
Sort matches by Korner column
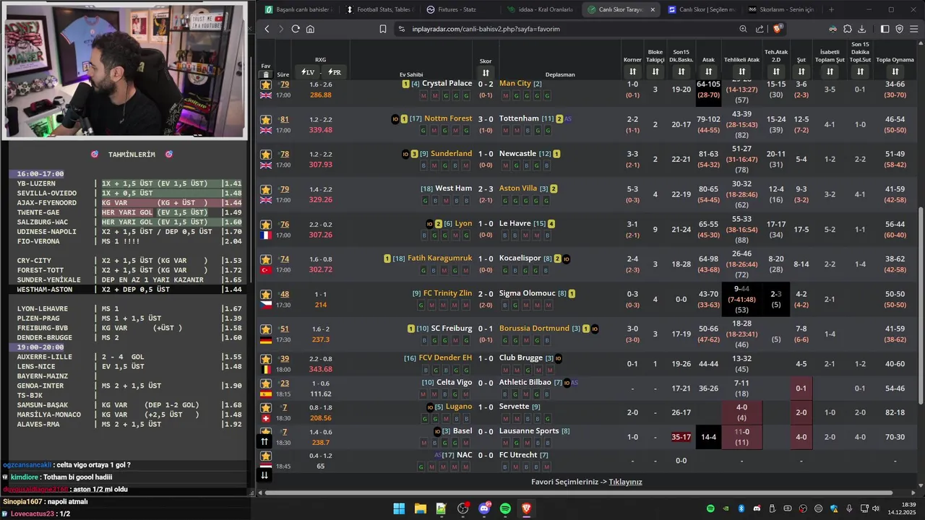click(632, 71)
